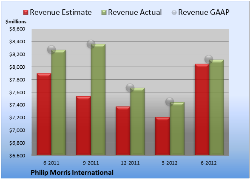Select the red estimate bar for 9-2011
This screenshot has height=179, width=250.
(x=83, y=126)
